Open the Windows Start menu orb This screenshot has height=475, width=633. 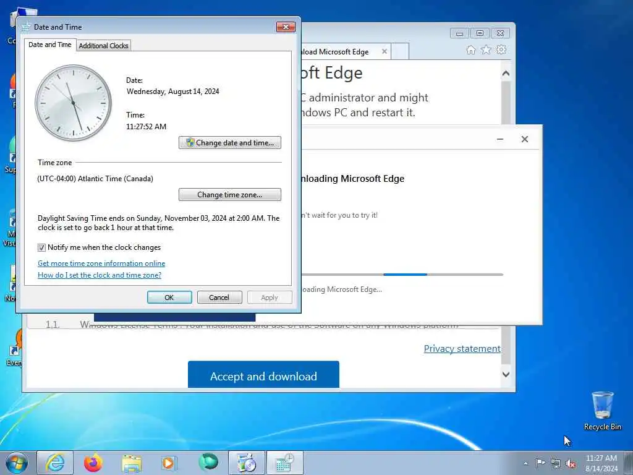point(17,463)
